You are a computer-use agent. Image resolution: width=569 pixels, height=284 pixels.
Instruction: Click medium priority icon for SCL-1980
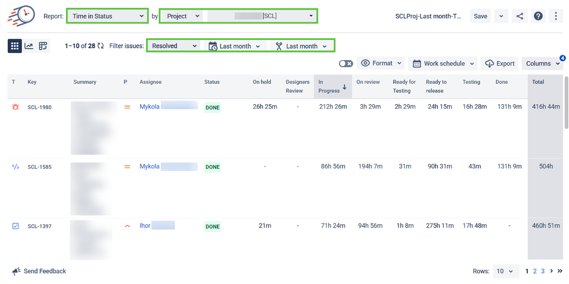[x=127, y=107]
